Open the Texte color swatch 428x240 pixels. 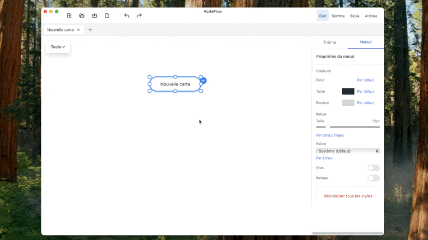(348, 92)
